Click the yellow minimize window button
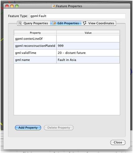 (x=12, y=6)
